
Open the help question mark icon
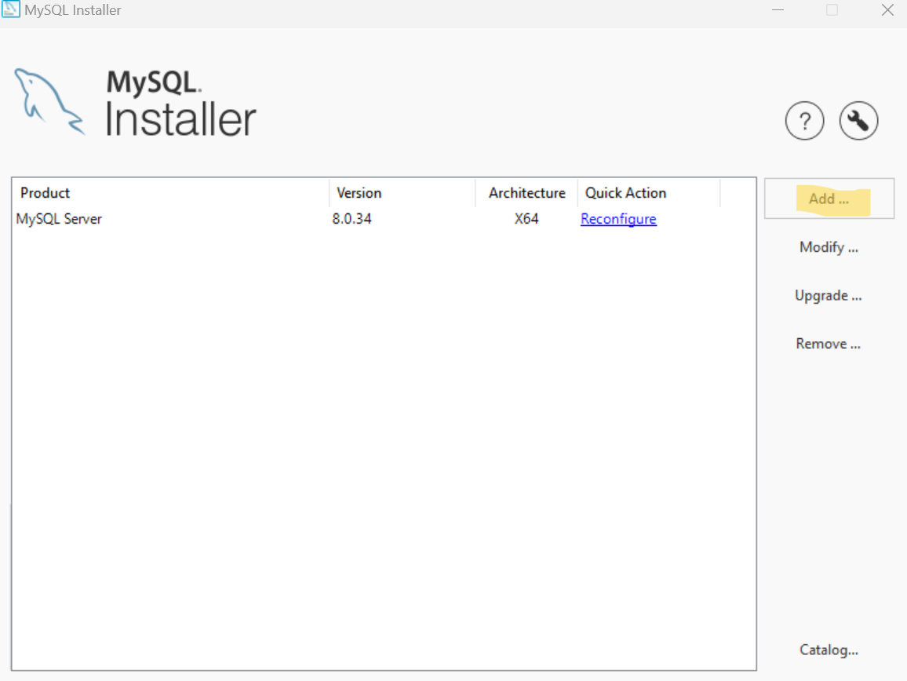[804, 121]
